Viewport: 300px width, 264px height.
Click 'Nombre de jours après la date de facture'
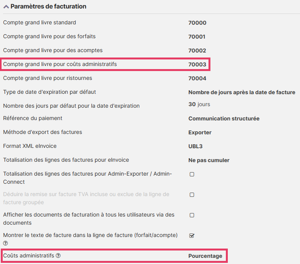click(x=242, y=92)
